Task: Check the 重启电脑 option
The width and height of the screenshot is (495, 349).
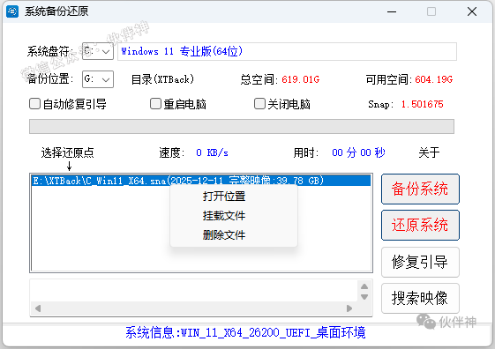Action: point(155,104)
